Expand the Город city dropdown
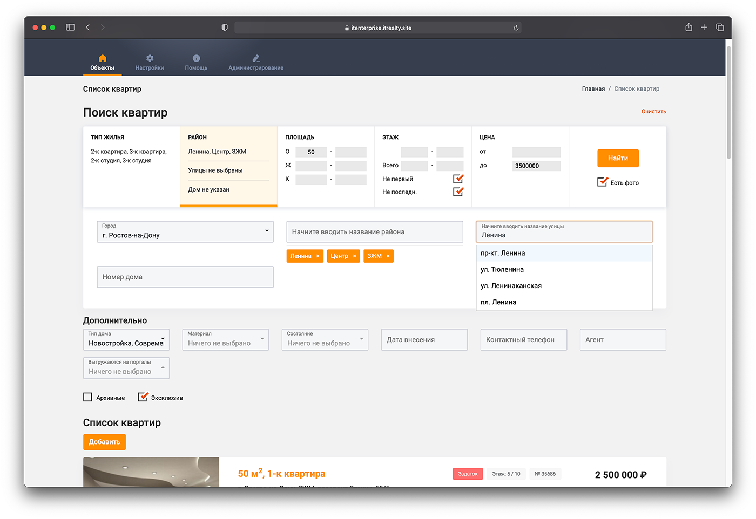Image resolution: width=756 pixels, height=519 pixels. click(x=267, y=231)
